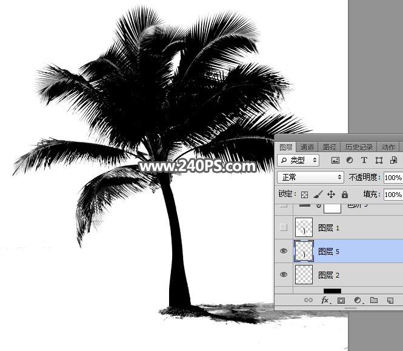Toggle lock transparent pixels icon
The height and width of the screenshot is (351, 403).
(x=304, y=195)
